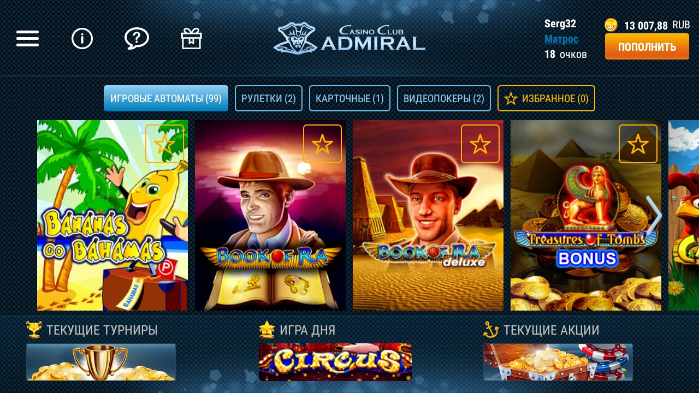This screenshot has width=699, height=393.
Task: Open the help chat bubble icon
Action: coord(137,39)
